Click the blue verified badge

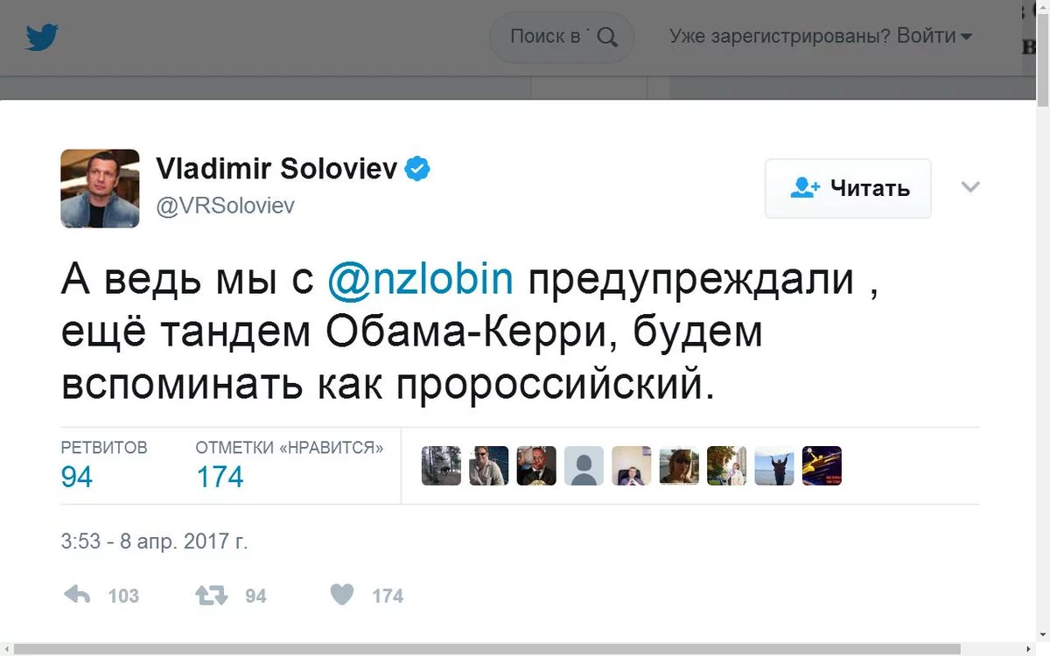pos(417,169)
